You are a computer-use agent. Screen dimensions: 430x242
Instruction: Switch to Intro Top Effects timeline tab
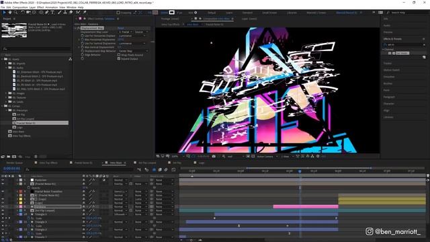48,163
